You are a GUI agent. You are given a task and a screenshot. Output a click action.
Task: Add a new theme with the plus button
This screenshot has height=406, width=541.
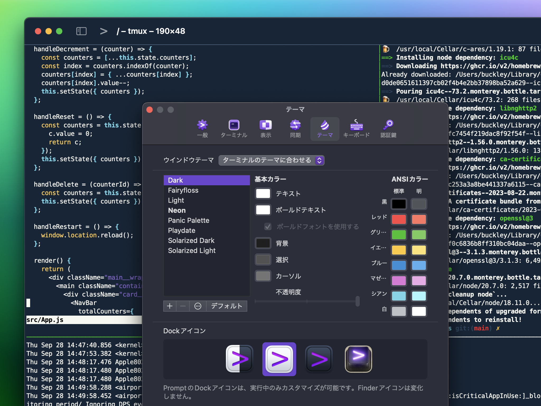click(x=170, y=306)
